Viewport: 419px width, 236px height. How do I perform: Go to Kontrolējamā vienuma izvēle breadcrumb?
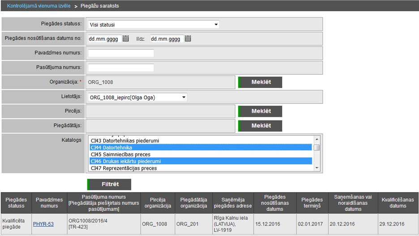tap(38, 6)
